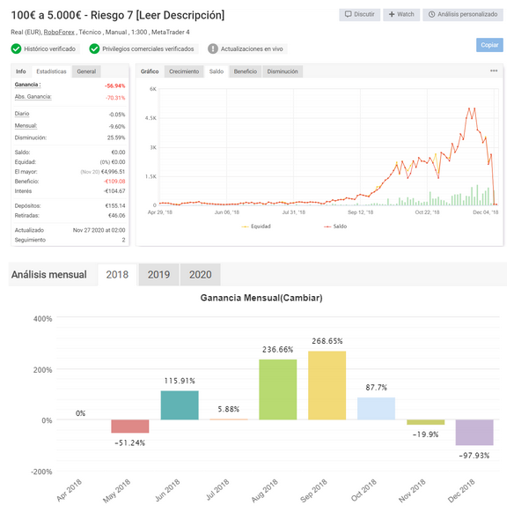The height and width of the screenshot is (520, 514).
Task: Click the €155.14 Depósitos value
Action: (115, 205)
